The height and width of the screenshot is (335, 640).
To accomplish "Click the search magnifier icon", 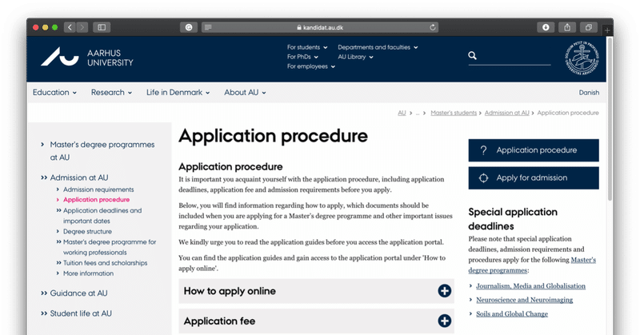I will (x=472, y=55).
